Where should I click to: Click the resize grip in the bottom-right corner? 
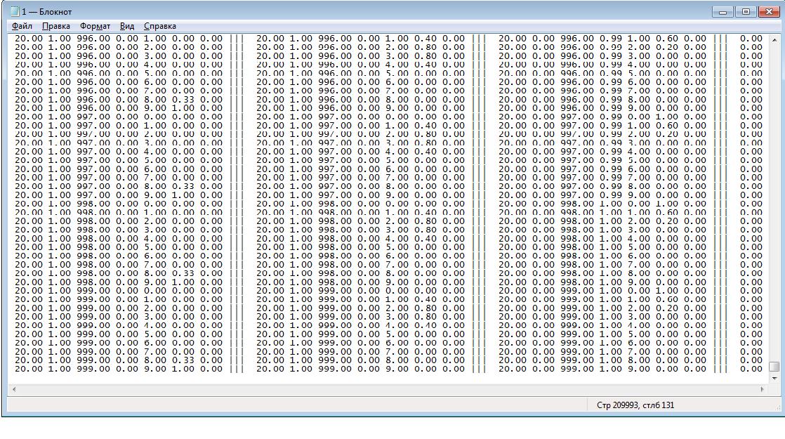coord(778,409)
